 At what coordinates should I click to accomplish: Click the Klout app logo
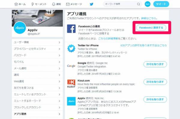[x=71, y=84]
